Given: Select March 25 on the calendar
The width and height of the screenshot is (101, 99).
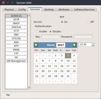Looking at the screenshot, I should 74,71.
